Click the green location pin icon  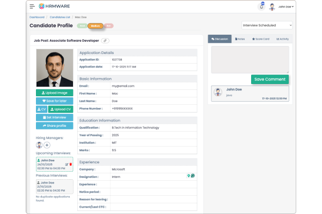click(189, 175)
